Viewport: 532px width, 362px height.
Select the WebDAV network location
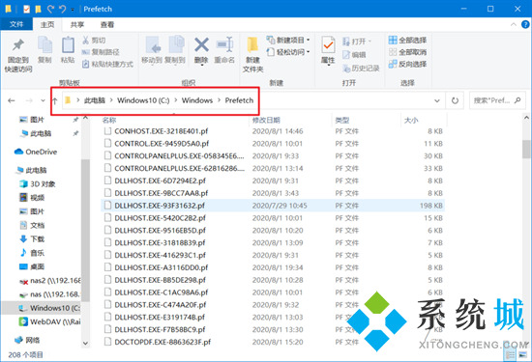tap(50, 321)
